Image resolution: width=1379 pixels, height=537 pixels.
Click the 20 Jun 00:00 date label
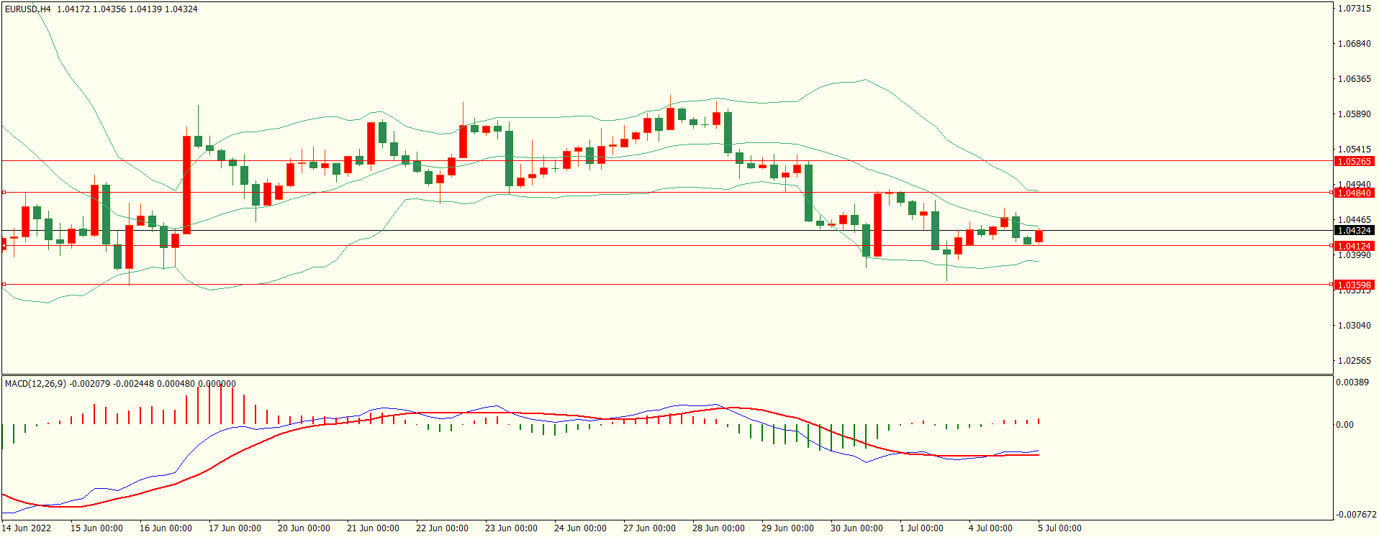tap(304, 528)
